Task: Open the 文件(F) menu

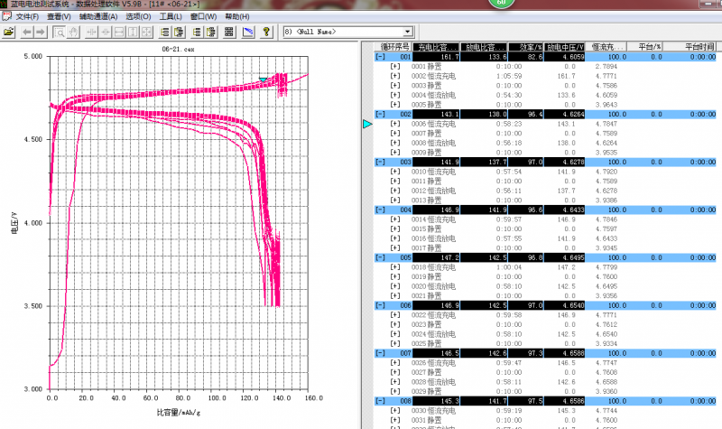Action: click(x=27, y=16)
